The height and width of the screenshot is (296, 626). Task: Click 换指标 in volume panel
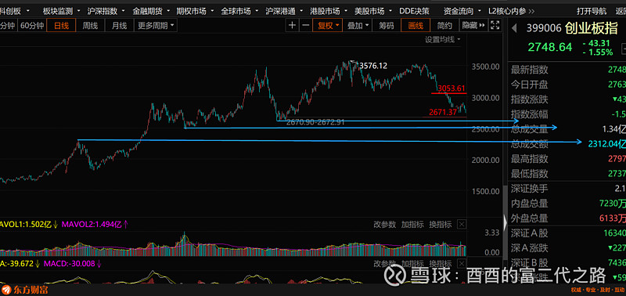point(441,224)
